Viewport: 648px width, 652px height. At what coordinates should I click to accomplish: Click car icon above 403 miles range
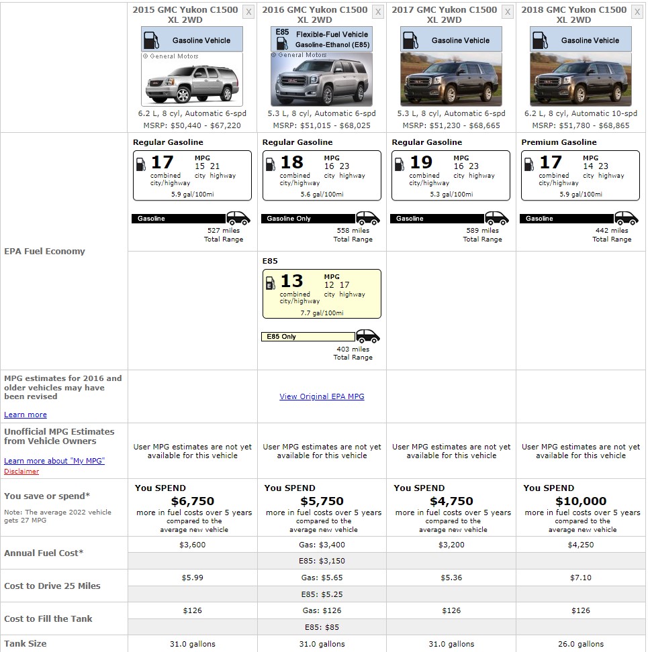(368, 336)
